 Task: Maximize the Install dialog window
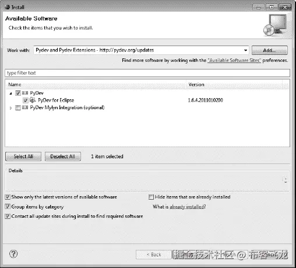(x=272, y=8)
